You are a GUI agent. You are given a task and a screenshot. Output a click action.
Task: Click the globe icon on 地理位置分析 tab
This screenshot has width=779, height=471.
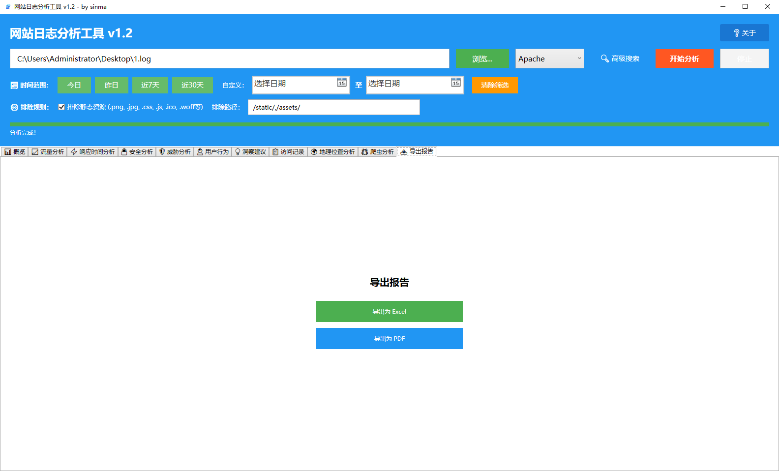[314, 152]
